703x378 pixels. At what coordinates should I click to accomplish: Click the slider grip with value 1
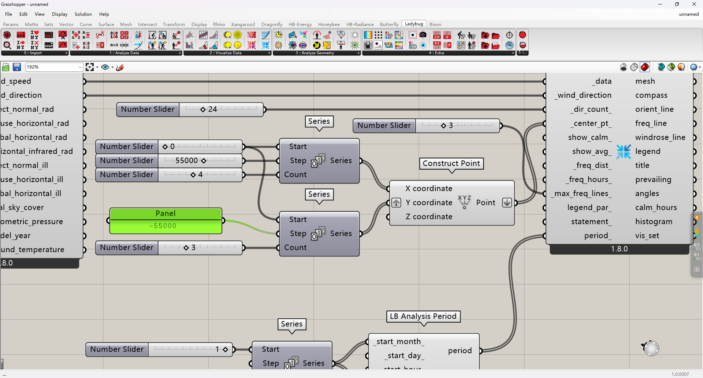(225, 349)
